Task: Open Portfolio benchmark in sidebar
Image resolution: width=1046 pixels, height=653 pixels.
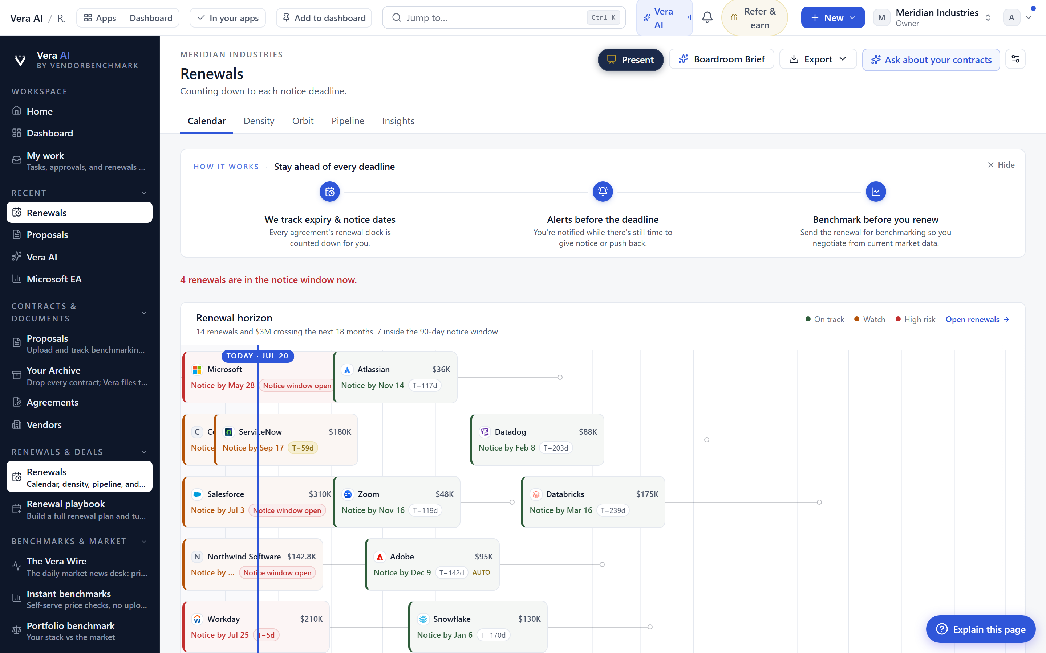Action: click(x=80, y=631)
